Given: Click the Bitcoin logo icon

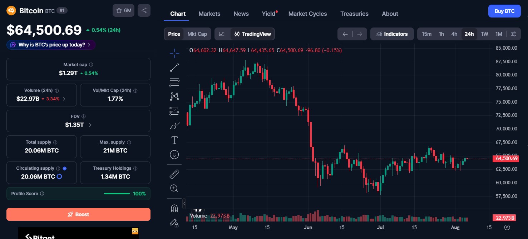Looking at the screenshot, I should click(x=11, y=11).
